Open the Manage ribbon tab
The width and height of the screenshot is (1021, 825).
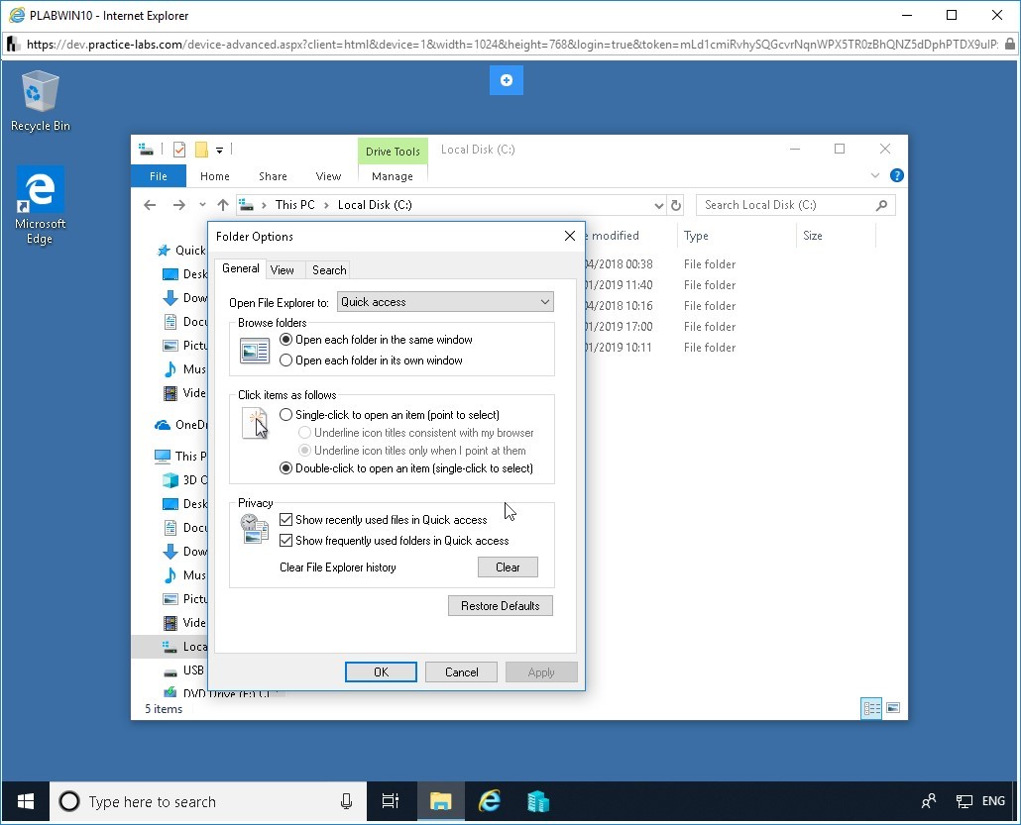392,176
